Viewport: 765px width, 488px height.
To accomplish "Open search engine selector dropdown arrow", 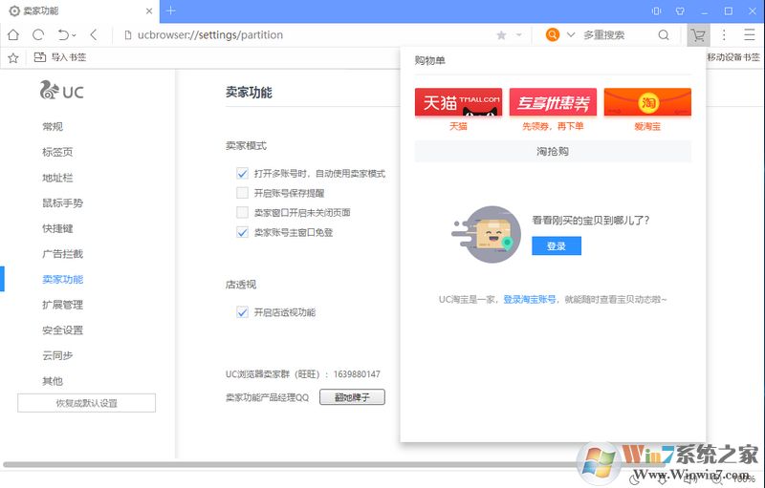I will (571, 35).
